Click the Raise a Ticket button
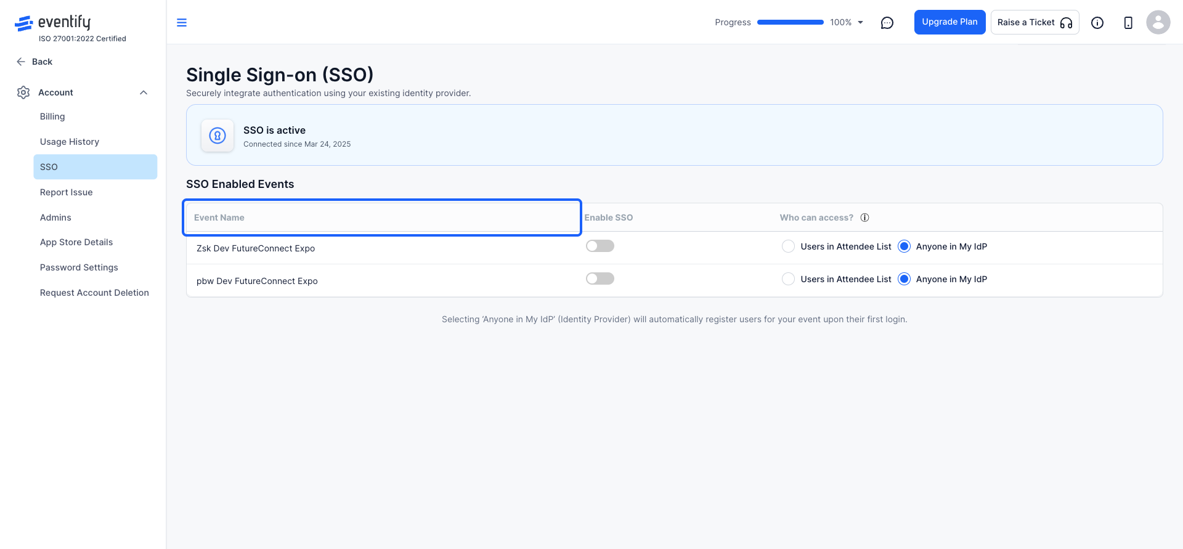 [x=1035, y=22]
